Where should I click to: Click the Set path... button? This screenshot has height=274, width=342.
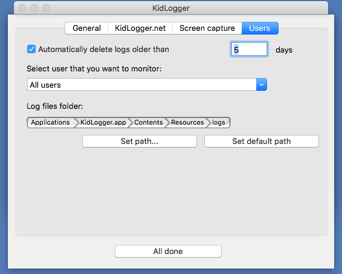click(140, 142)
